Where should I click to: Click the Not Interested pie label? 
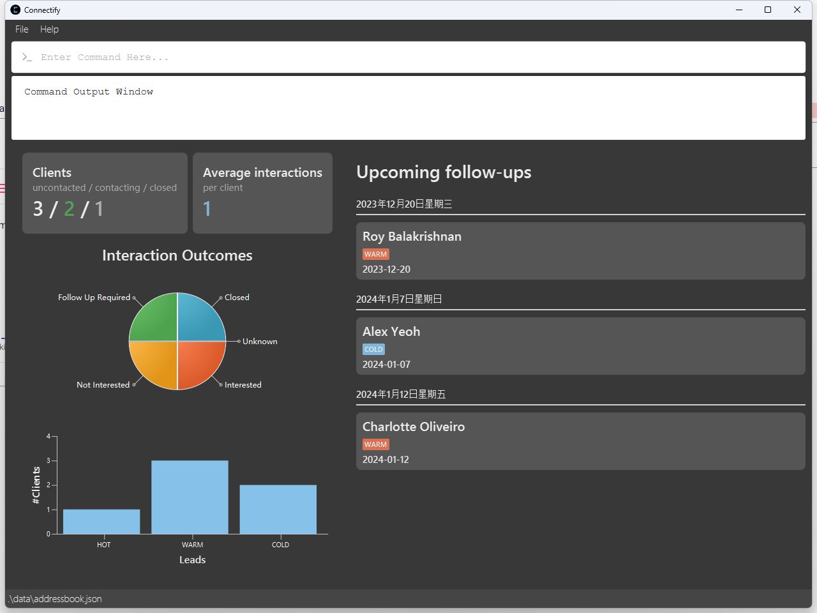(103, 385)
